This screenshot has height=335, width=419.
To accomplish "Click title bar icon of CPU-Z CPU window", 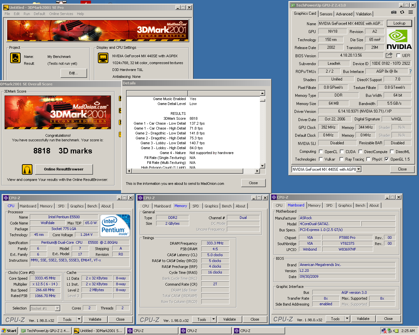I will tap(6, 198).
